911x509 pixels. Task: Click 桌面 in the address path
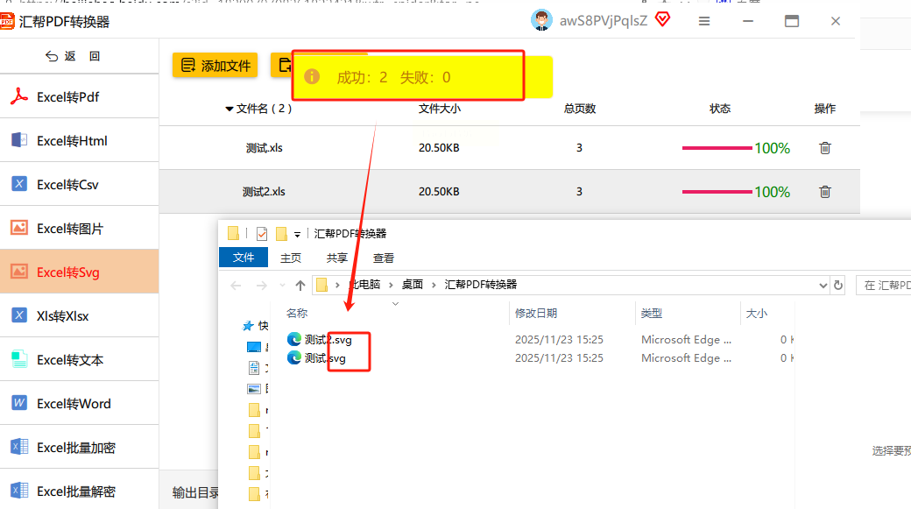click(x=413, y=284)
